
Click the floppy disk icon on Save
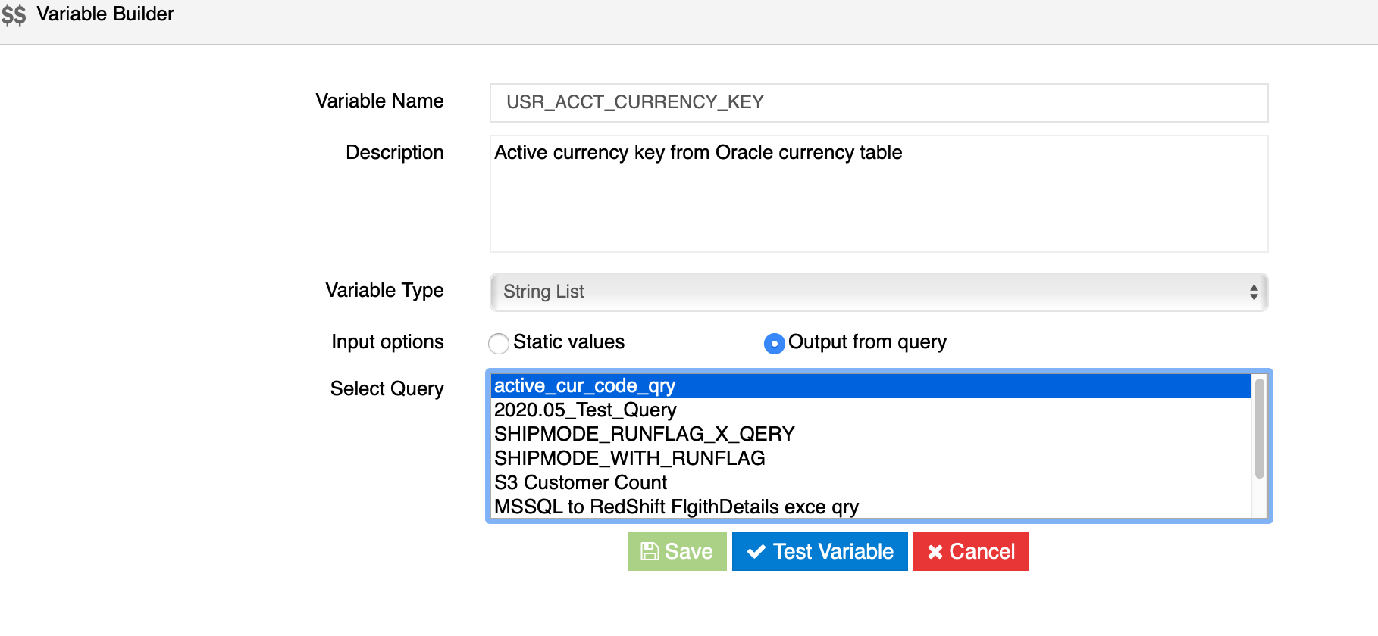650,551
